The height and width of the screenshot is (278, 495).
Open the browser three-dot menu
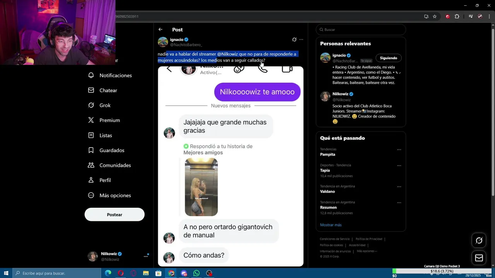click(489, 17)
